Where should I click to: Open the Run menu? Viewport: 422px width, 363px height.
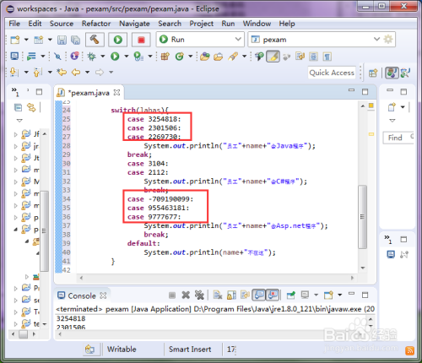[x=228, y=24]
